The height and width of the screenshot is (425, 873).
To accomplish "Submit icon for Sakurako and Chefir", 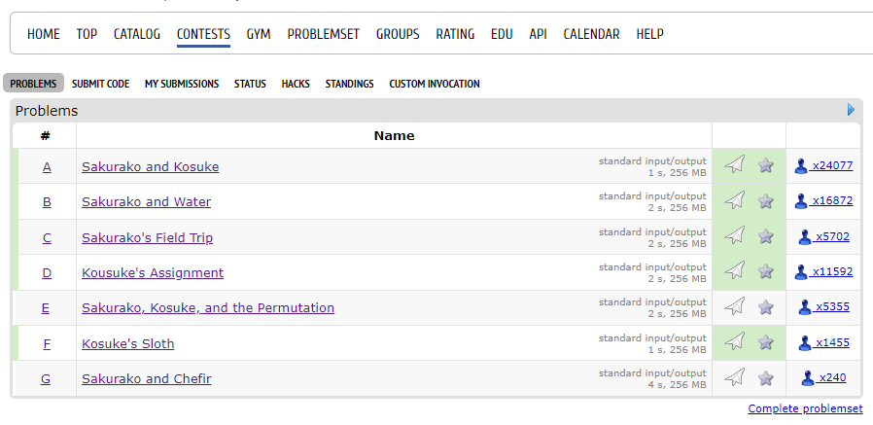I will tap(735, 377).
